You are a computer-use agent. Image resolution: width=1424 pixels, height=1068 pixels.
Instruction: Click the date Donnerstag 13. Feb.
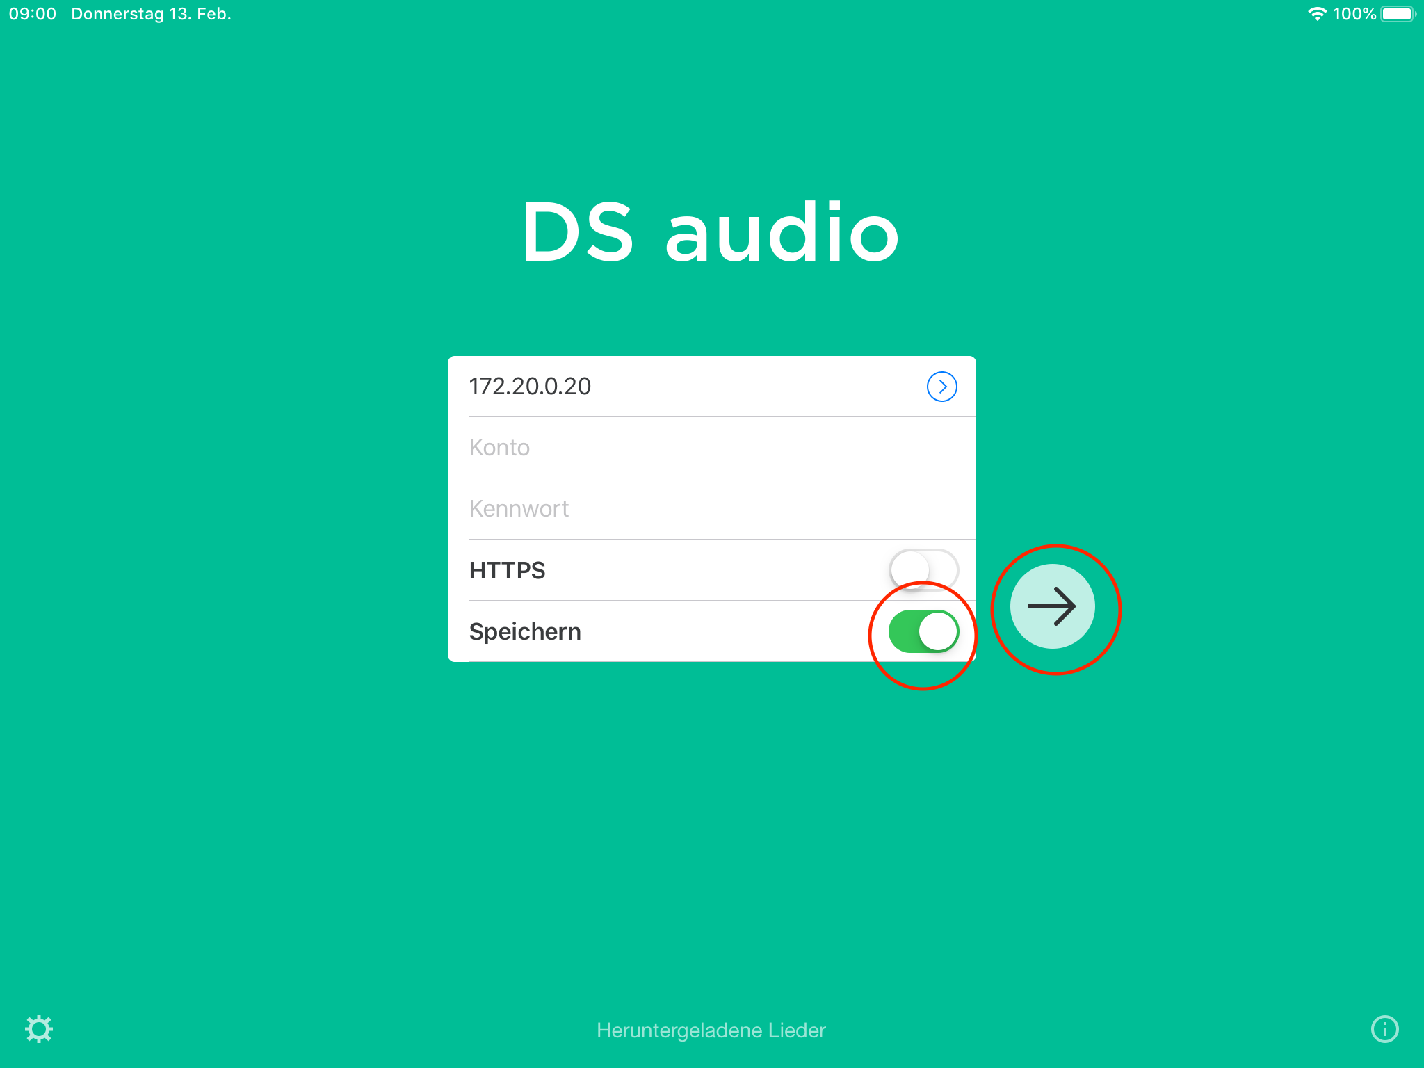151,14
